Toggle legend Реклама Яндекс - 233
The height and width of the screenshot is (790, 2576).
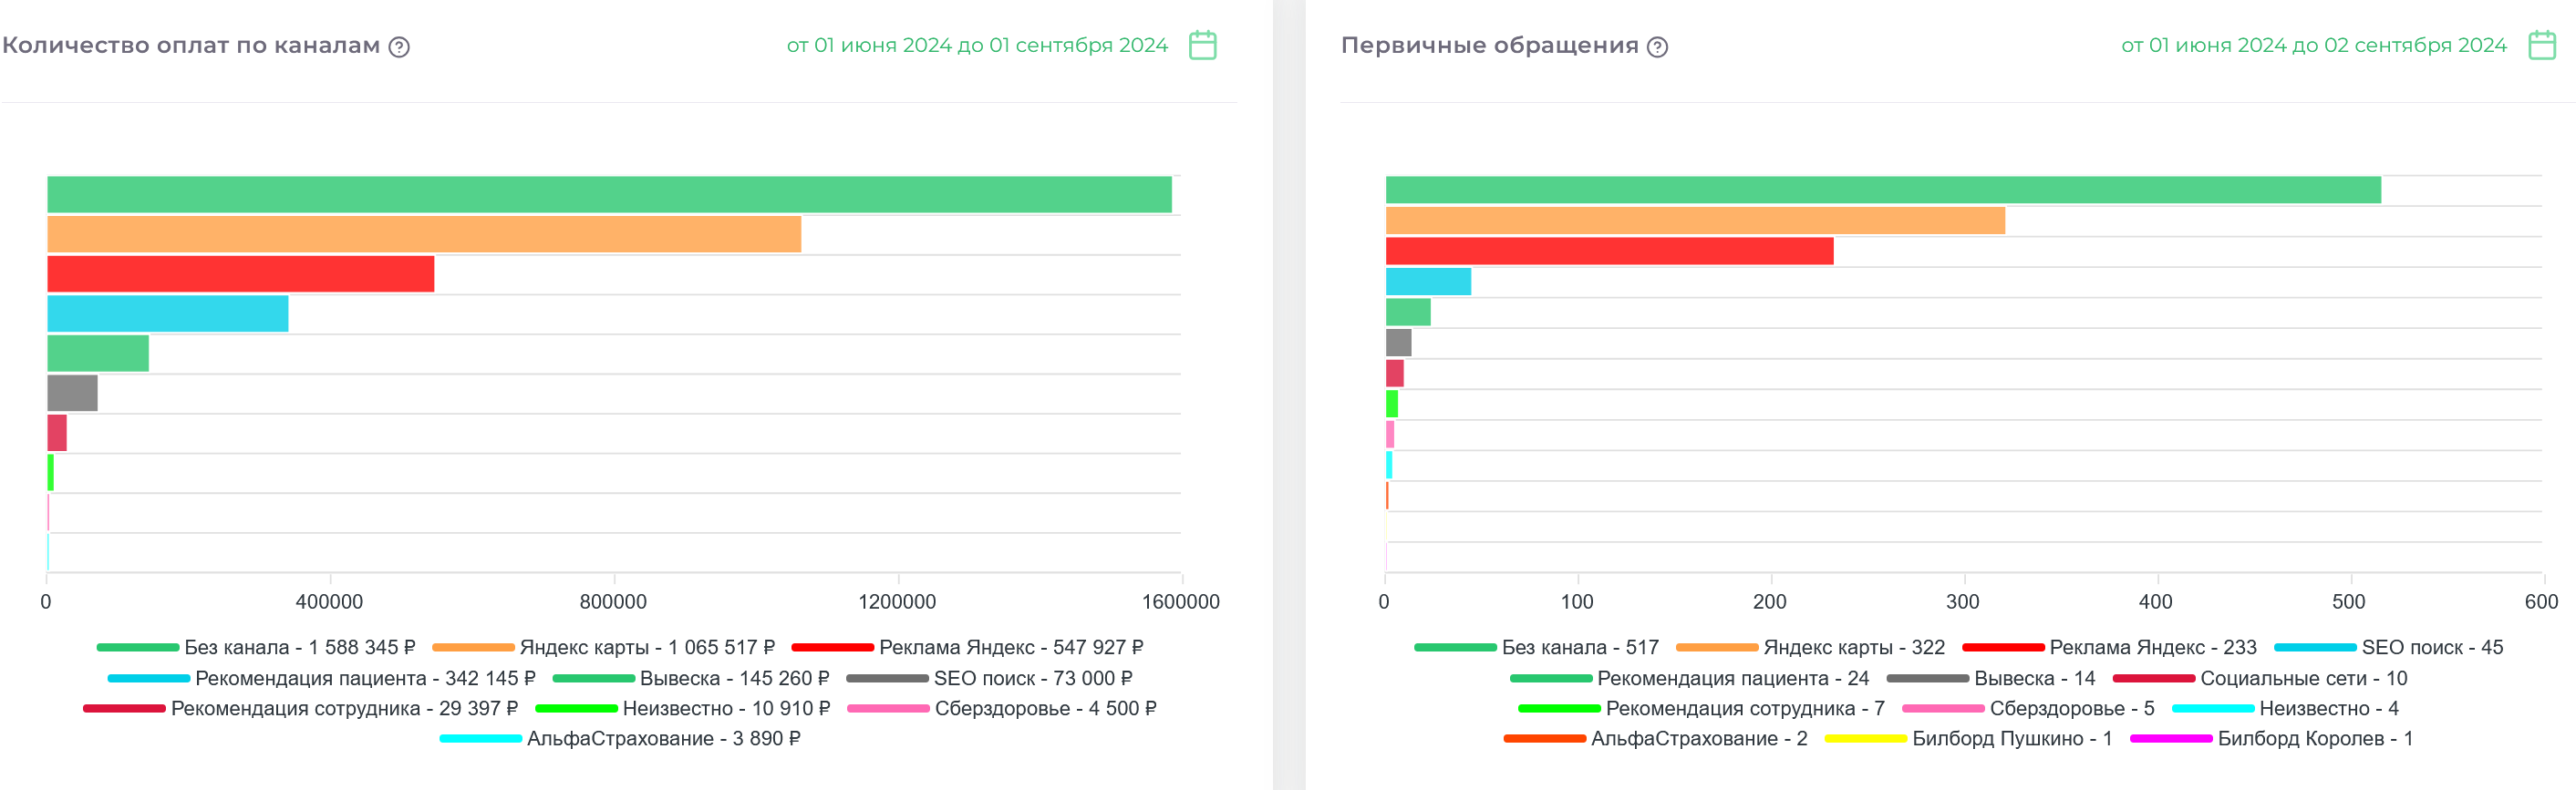coord(2109,647)
